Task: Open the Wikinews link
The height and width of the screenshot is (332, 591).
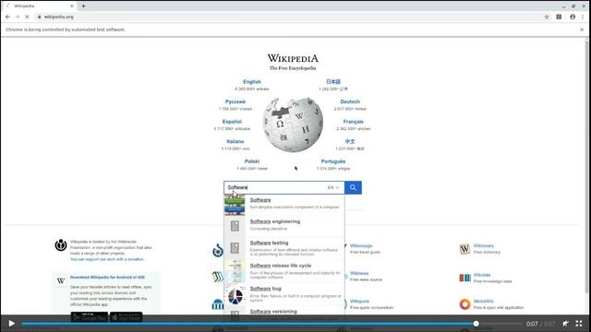Action: (x=359, y=273)
